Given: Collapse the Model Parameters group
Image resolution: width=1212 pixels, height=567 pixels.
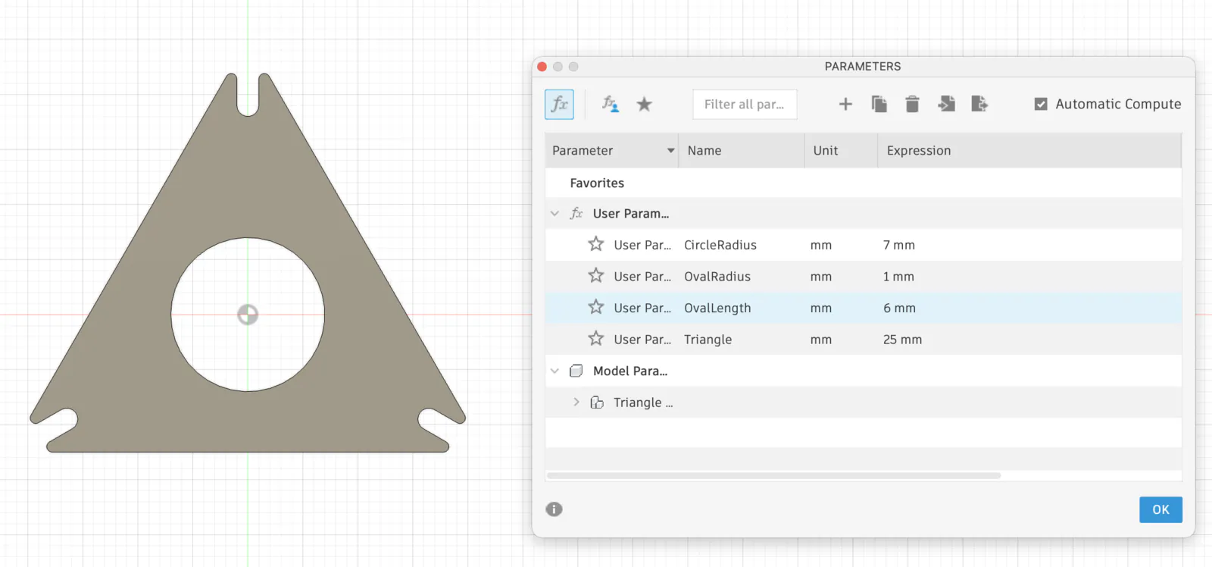Looking at the screenshot, I should [x=554, y=371].
